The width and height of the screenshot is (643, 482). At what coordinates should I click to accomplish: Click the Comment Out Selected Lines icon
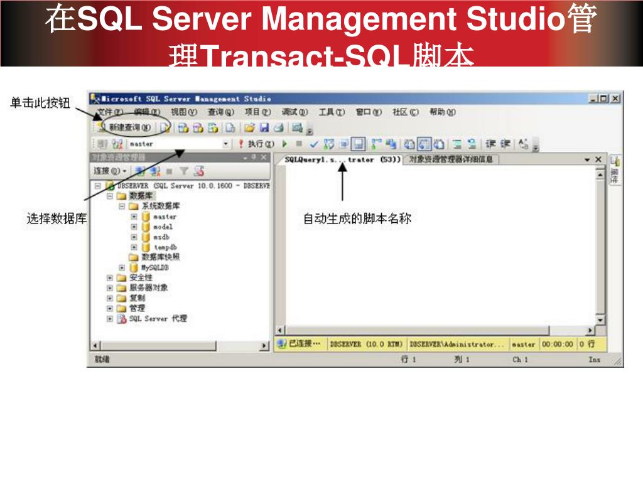pyautogui.click(x=457, y=144)
